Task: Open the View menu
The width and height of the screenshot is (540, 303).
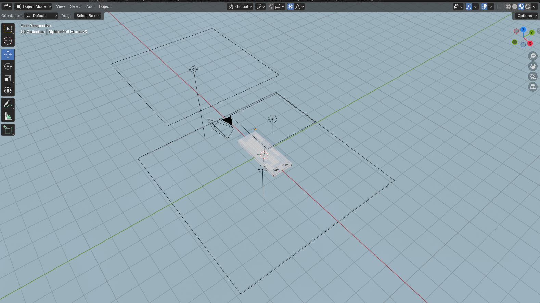Action: point(60,6)
